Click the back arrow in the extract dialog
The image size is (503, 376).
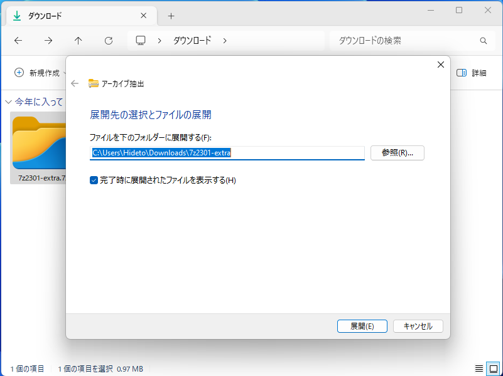75,83
